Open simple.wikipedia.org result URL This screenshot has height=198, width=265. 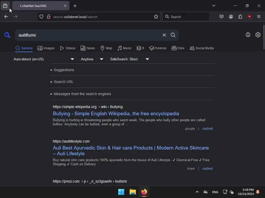click(x=88, y=107)
